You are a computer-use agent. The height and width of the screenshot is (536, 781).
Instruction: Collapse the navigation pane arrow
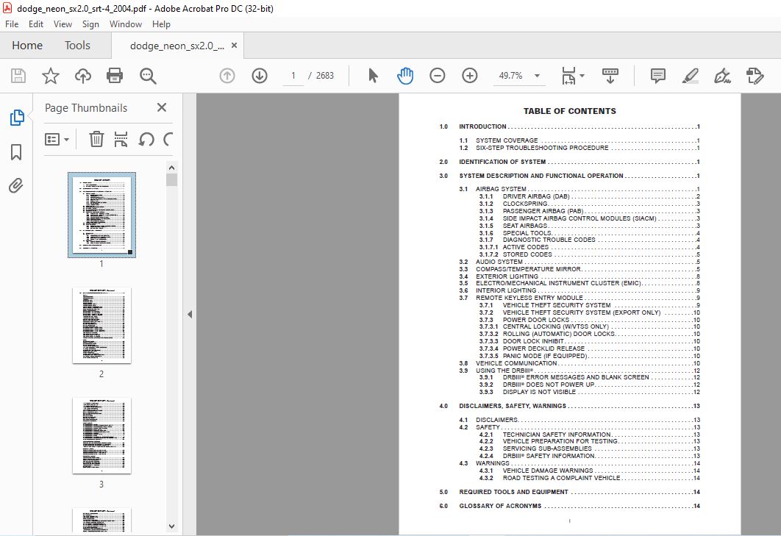[x=190, y=315]
